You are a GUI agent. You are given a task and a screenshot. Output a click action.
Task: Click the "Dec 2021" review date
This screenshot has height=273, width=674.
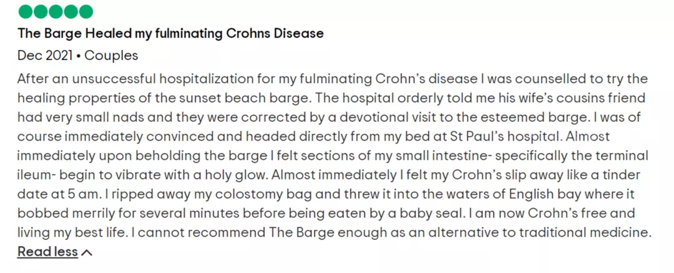click(44, 56)
